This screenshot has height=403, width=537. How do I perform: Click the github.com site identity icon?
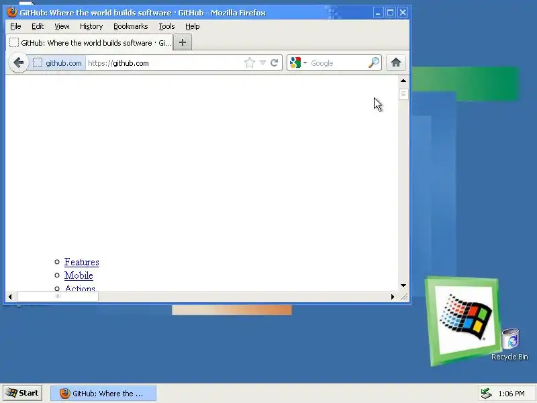[57, 63]
